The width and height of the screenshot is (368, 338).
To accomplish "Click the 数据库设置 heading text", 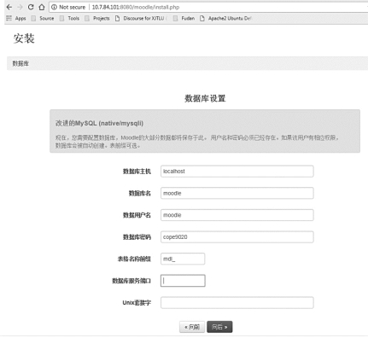I will click(205, 98).
